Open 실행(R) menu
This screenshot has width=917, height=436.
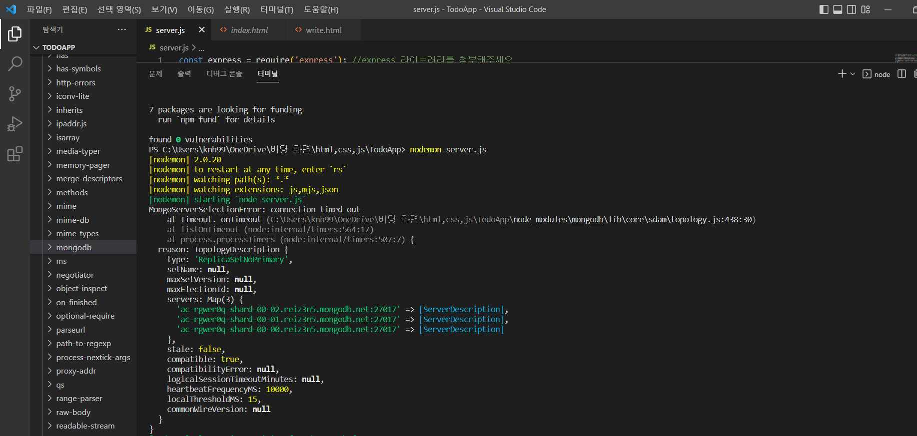click(x=237, y=9)
